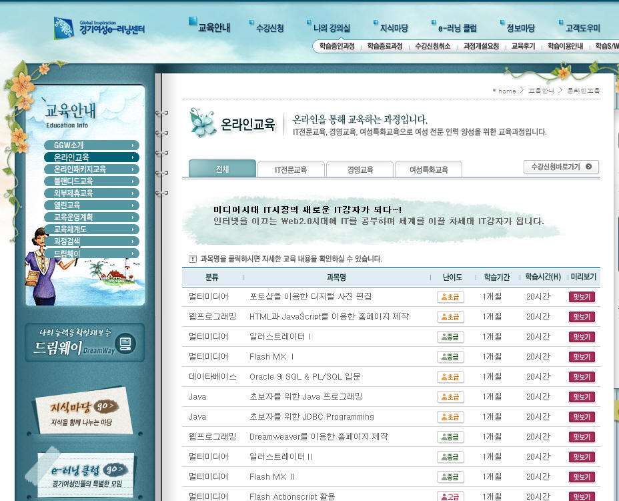Switch to the 경영교육 tab
The width and height of the screenshot is (619, 501).
pyautogui.click(x=360, y=169)
